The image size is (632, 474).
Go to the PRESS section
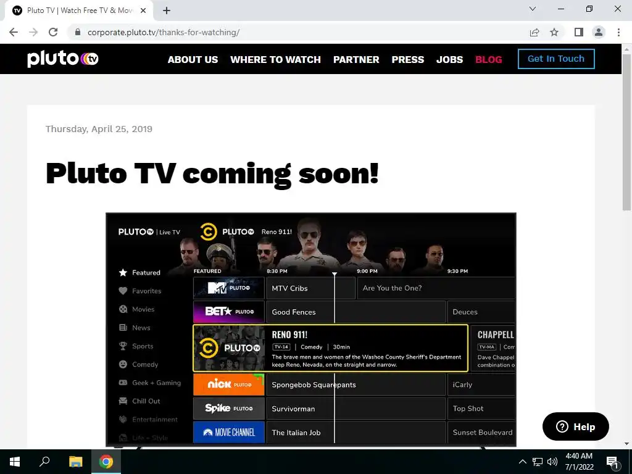click(x=408, y=60)
